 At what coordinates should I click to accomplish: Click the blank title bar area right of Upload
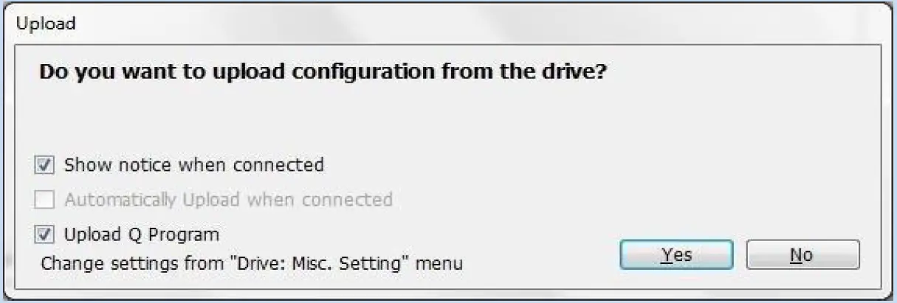click(517, 23)
